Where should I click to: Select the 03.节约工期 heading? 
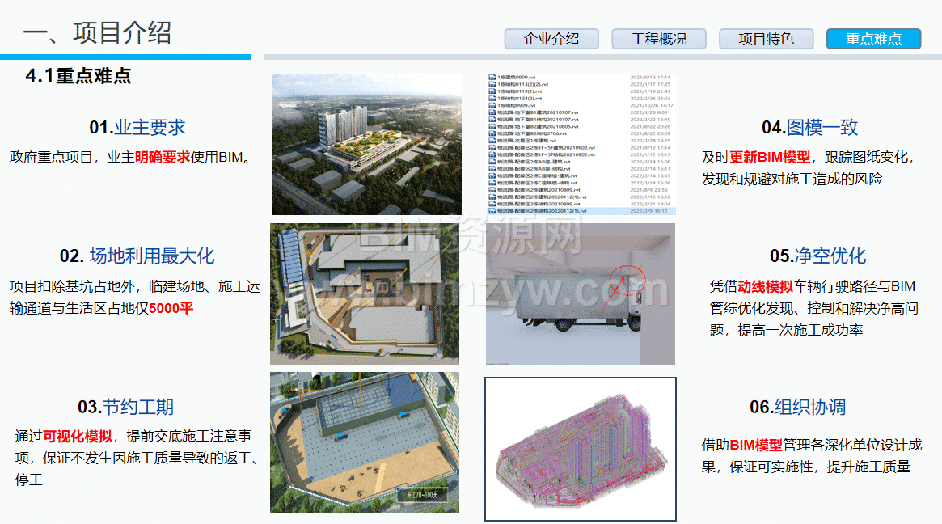click(x=126, y=407)
